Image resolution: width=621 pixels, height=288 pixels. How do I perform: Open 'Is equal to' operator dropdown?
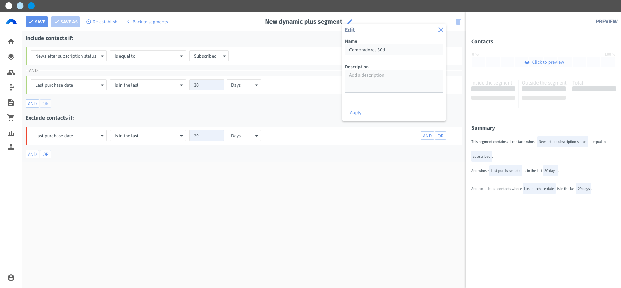(x=148, y=56)
